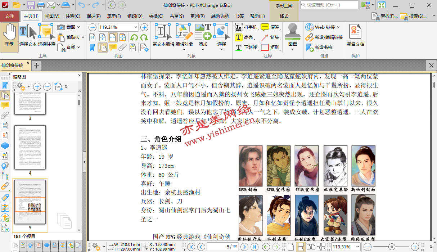Expand the Find (查找) dropdown in Tools
Image resolution: width=437 pixels, height=252 pixels.
[79, 47]
